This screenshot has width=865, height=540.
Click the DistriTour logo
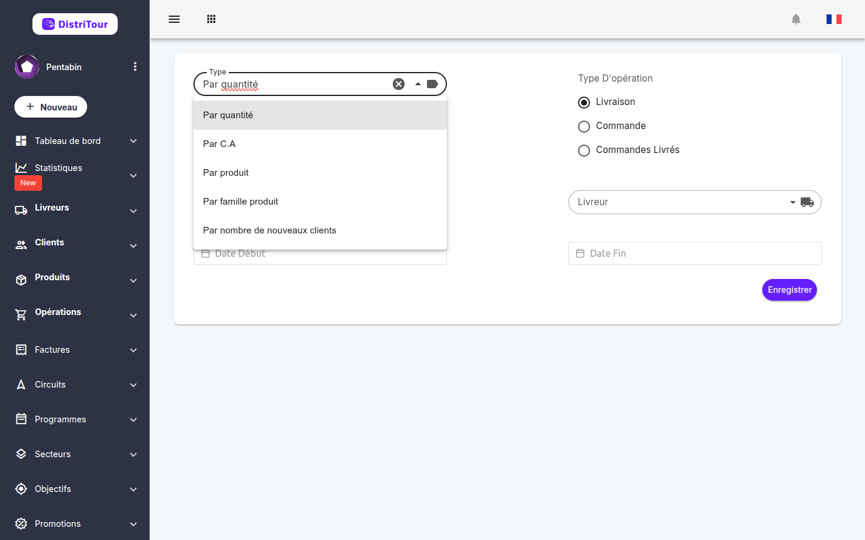pyautogui.click(x=75, y=24)
